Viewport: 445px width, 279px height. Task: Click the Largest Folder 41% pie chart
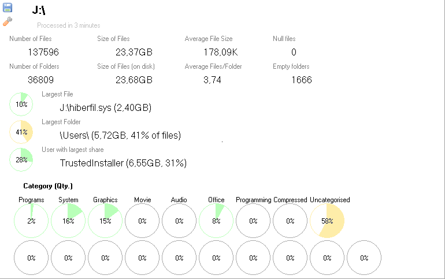[x=21, y=132]
